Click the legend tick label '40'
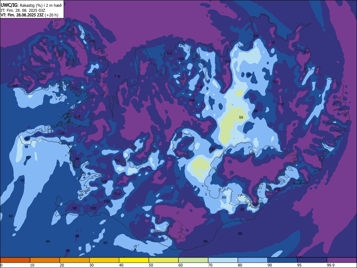 121,265
